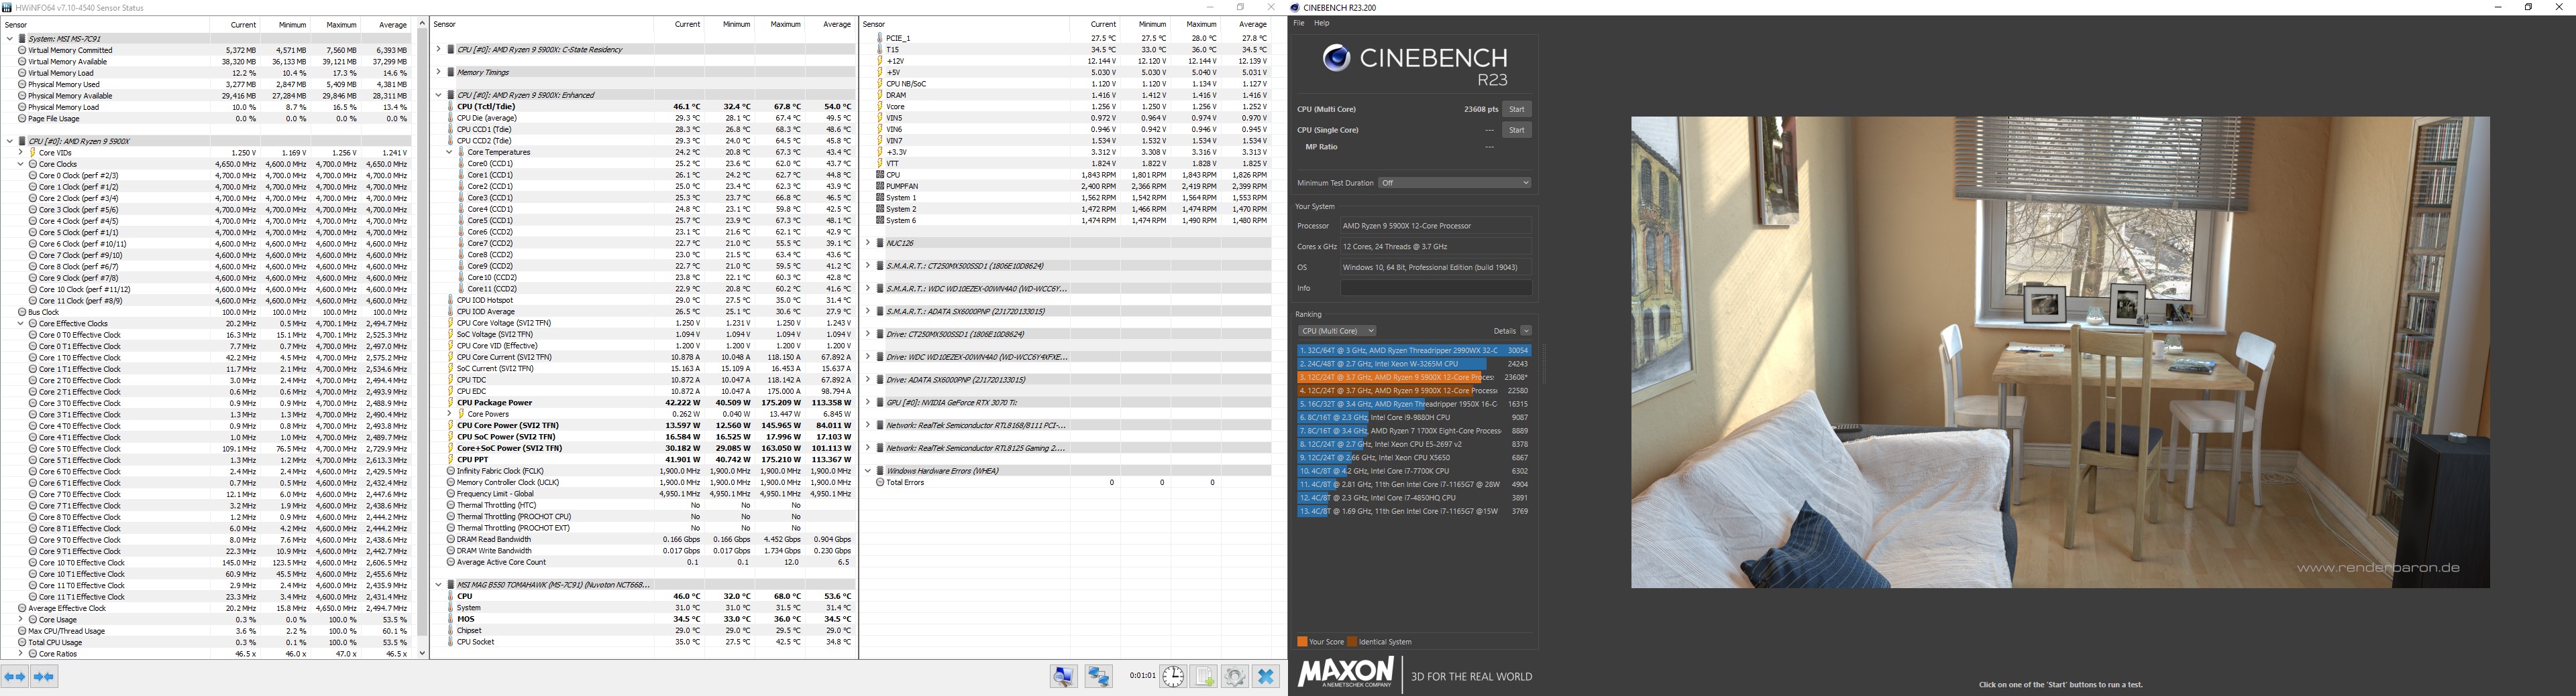Image resolution: width=2576 pixels, height=696 pixels.
Task: Collapse the Windows Hardware Errors (WHEA) group
Action: click(x=868, y=470)
